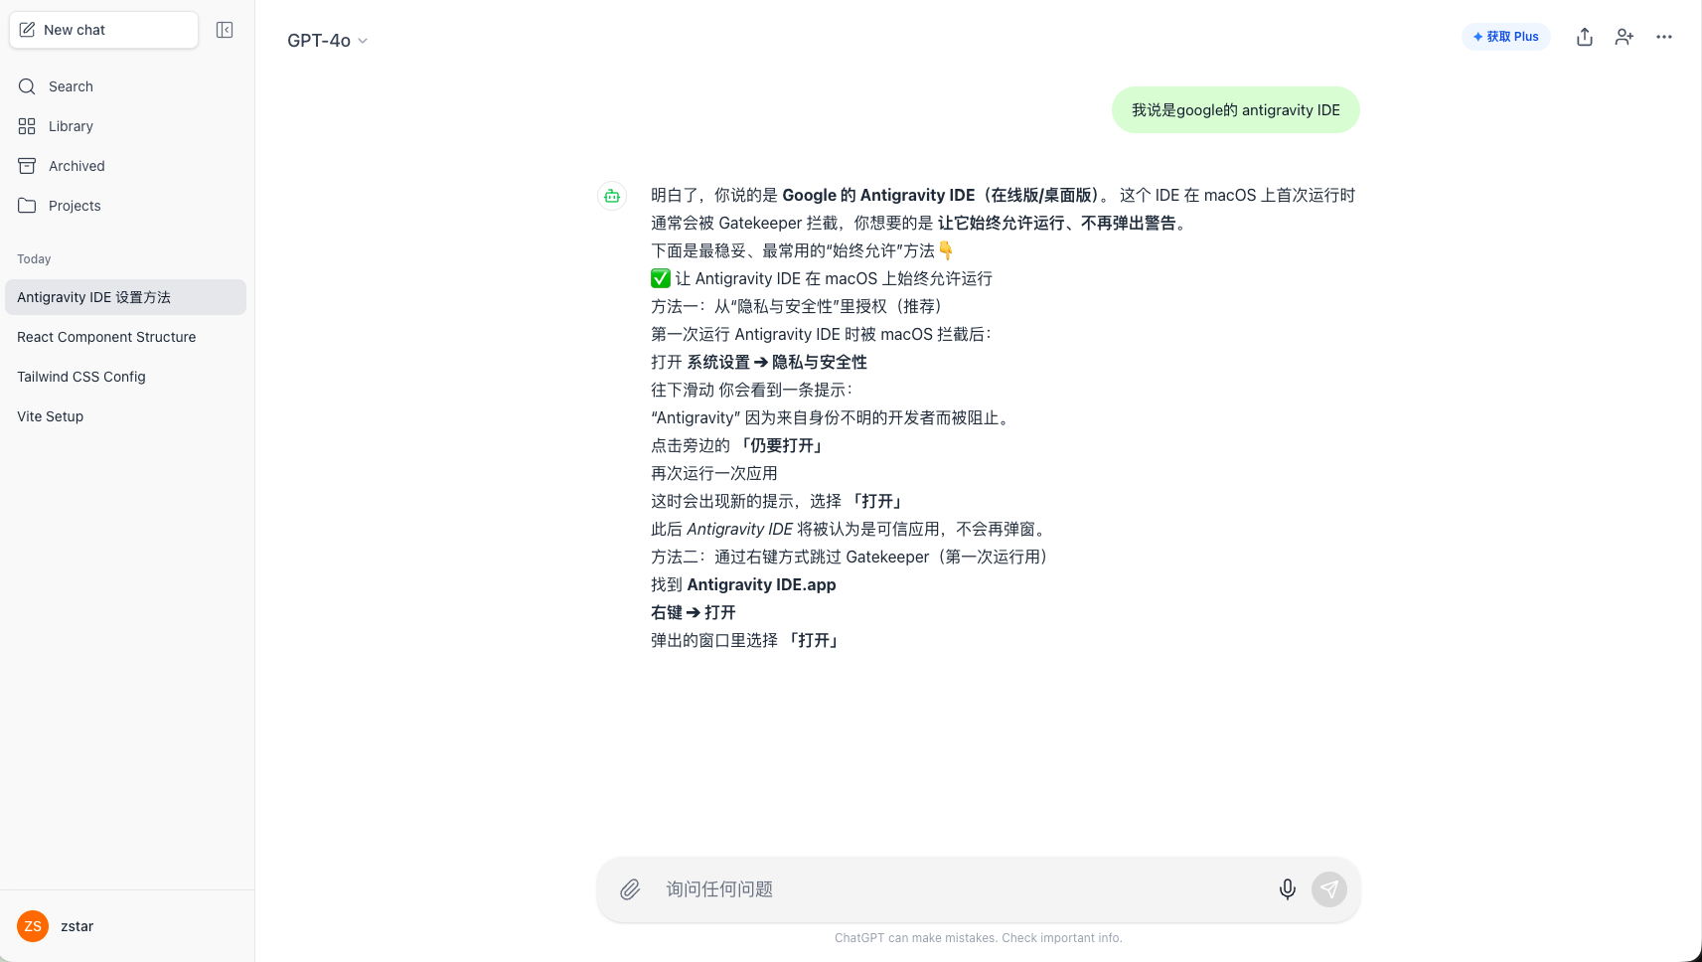Viewport: 1702px width, 962px height.
Task: Select the Antigravity IDE 设置方法 chat
Action: (125, 297)
